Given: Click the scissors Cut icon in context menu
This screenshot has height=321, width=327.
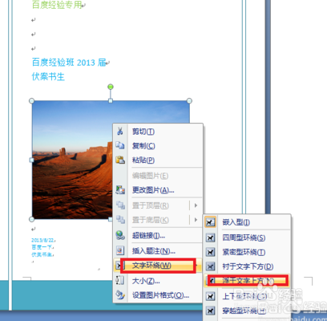Looking at the screenshot, I should [120, 131].
